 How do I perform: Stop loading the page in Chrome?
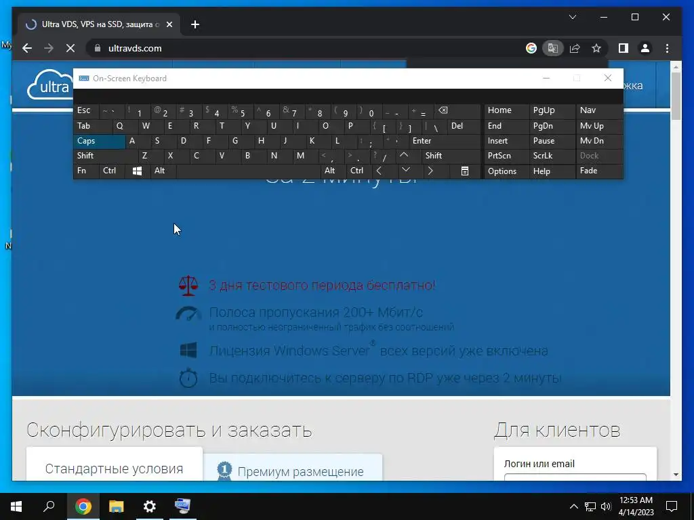tap(70, 48)
